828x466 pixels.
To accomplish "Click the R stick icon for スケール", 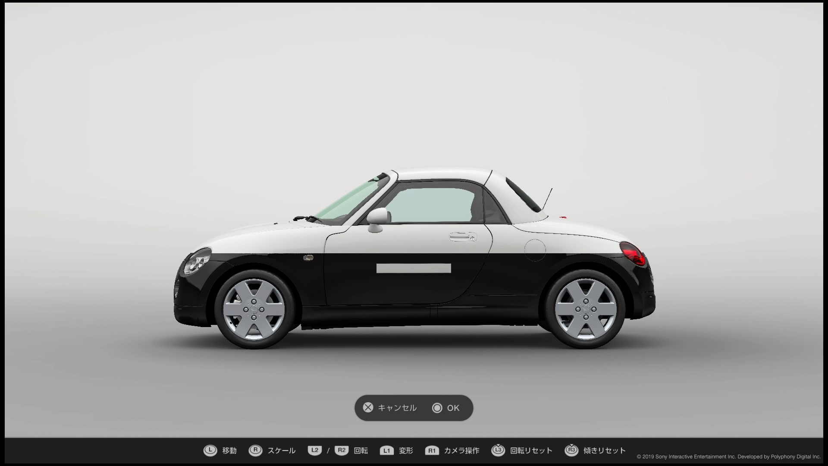I will 255,450.
